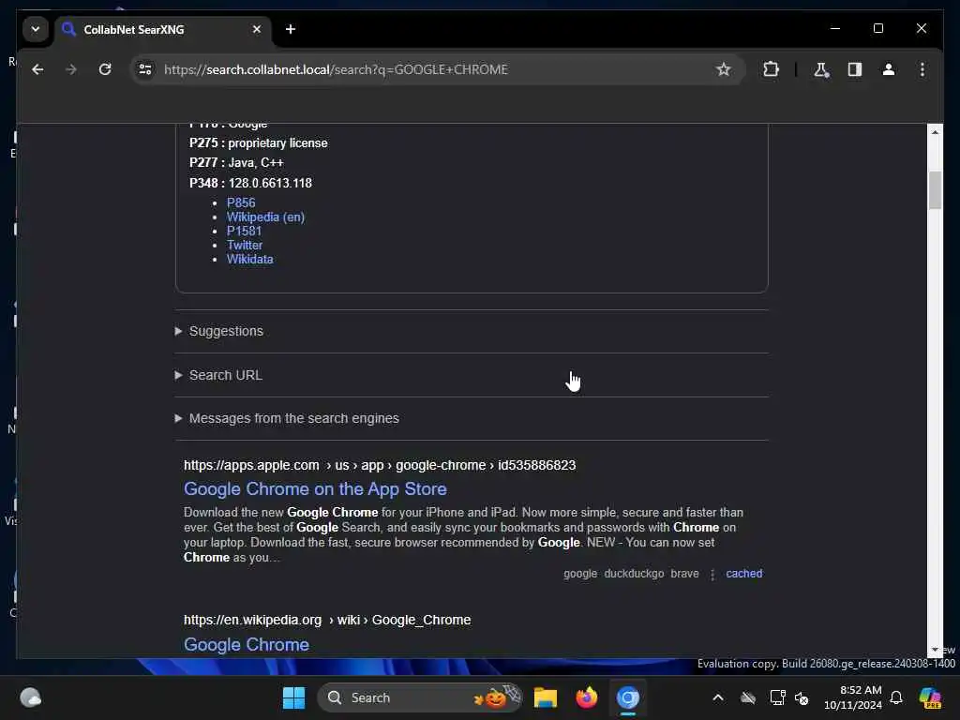Select the CollabNet SearXNG tab
Screen dimensions: 960x720
(x=163, y=30)
